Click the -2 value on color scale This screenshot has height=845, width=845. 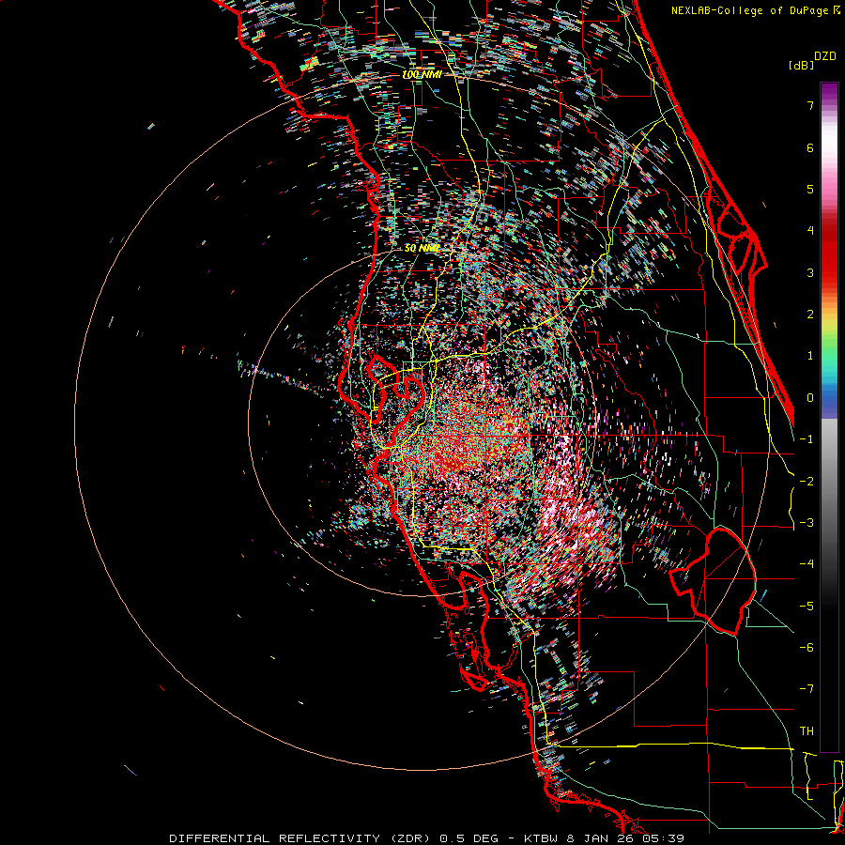[x=807, y=482]
